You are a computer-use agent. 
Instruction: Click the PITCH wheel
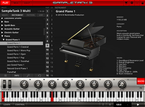[4, 84]
